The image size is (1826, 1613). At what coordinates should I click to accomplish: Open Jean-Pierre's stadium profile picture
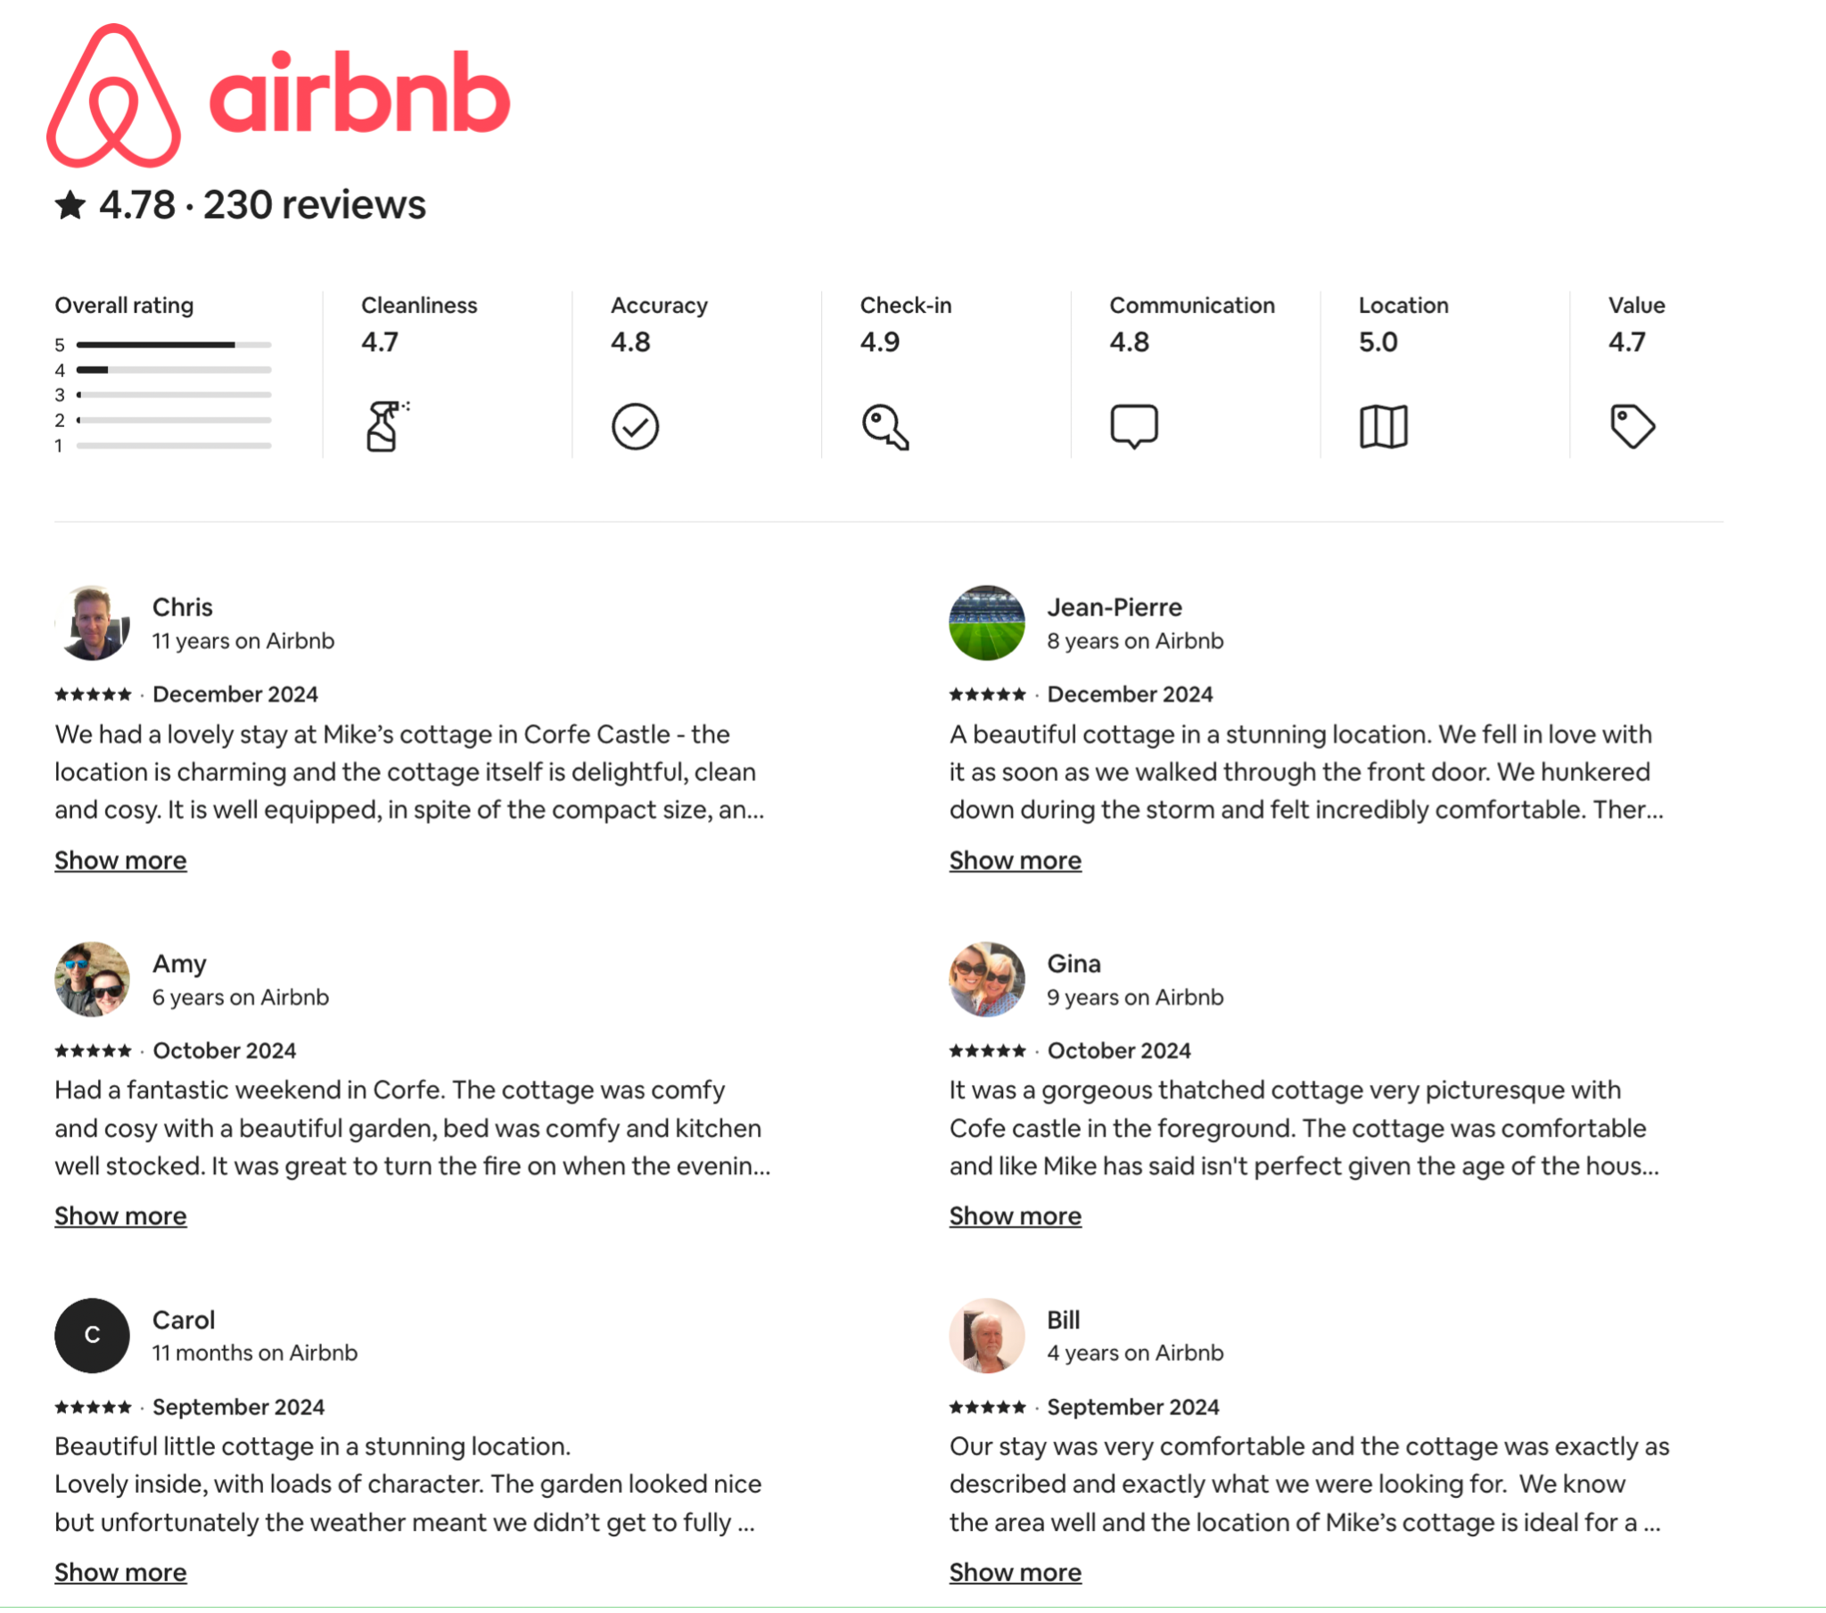pos(987,624)
